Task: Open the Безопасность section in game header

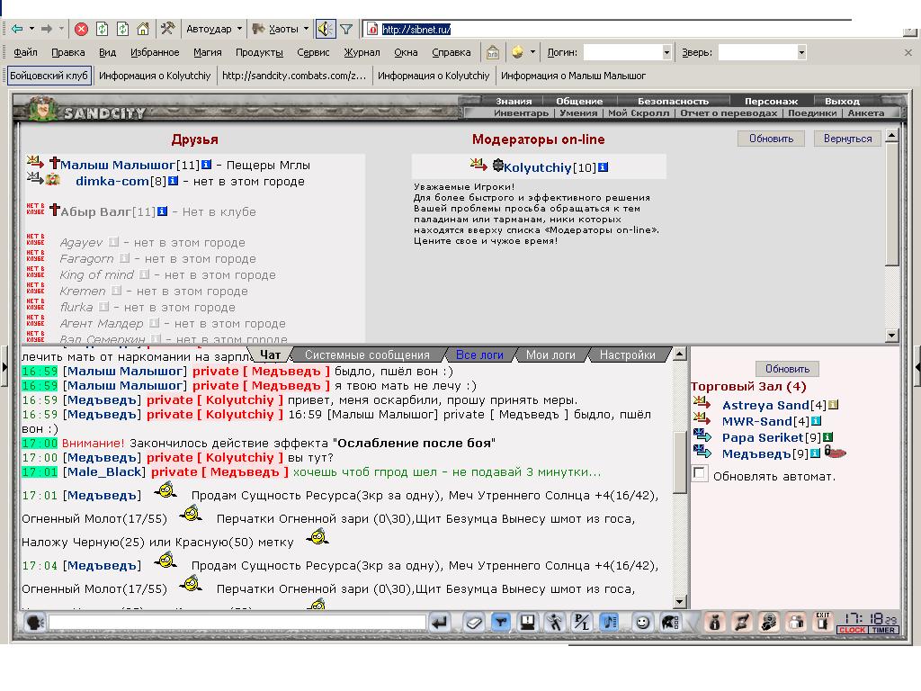Action: [x=673, y=101]
